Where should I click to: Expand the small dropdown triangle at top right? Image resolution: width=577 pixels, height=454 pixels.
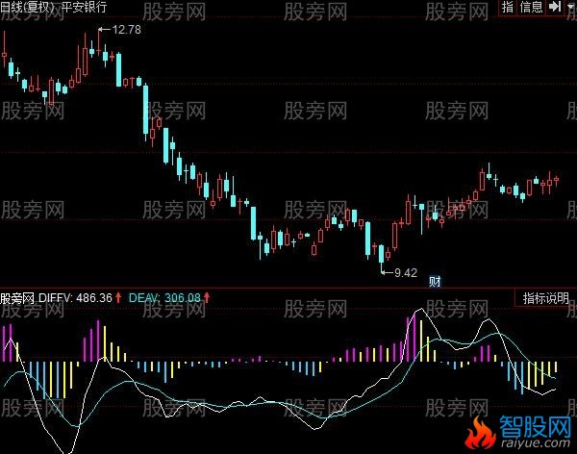coord(570,7)
